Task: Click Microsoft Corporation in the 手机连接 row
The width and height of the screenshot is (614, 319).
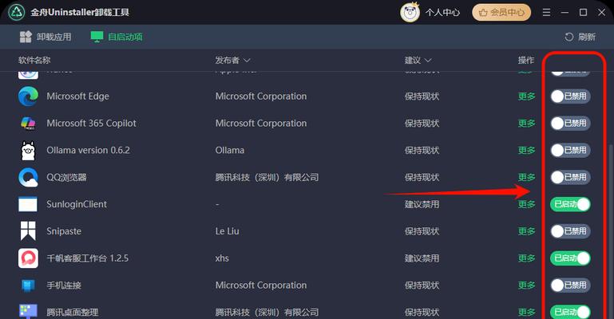Action: [261, 285]
